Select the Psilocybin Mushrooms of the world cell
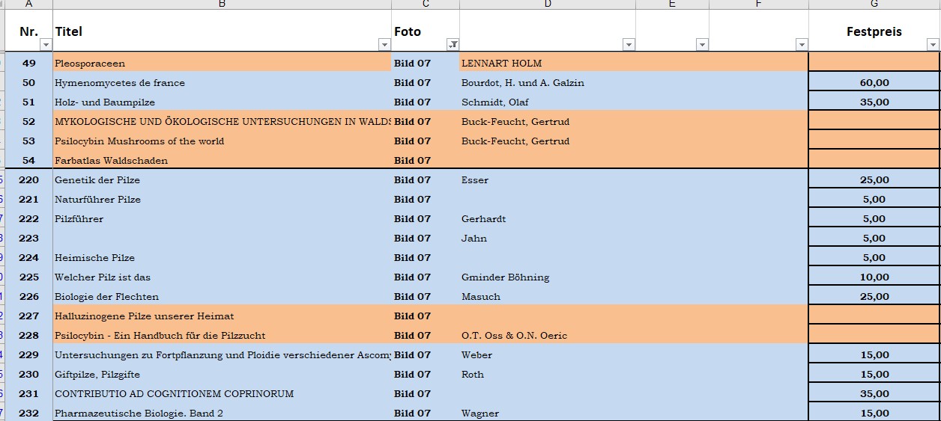 click(x=222, y=141)
